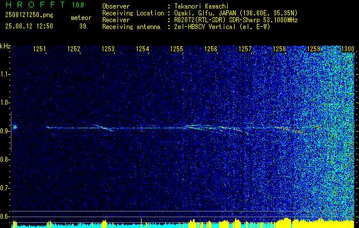Click the 2el-HB9CV Vertical antenna text
Screen dimensions: 359x228
click(x=222, y=27)
